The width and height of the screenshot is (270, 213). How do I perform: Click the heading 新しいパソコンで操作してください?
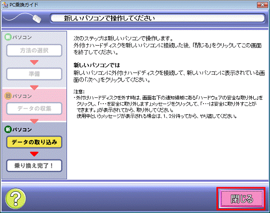(110, 18)
